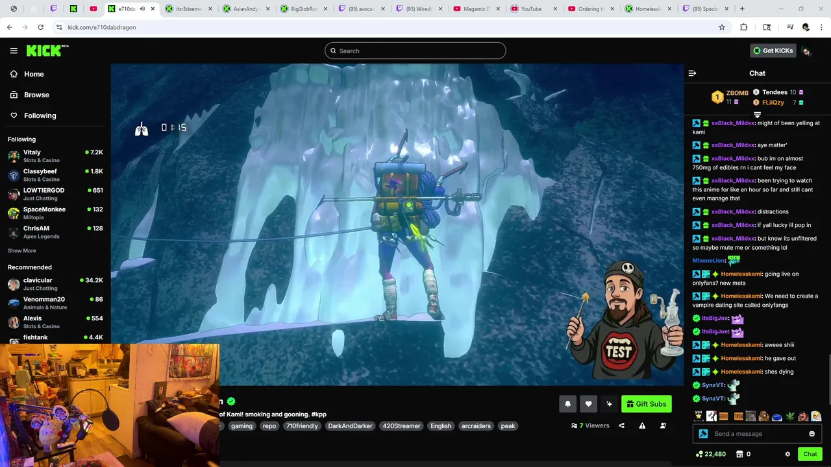Open the Kick hamburger sidebar menu

click(14, 51)
